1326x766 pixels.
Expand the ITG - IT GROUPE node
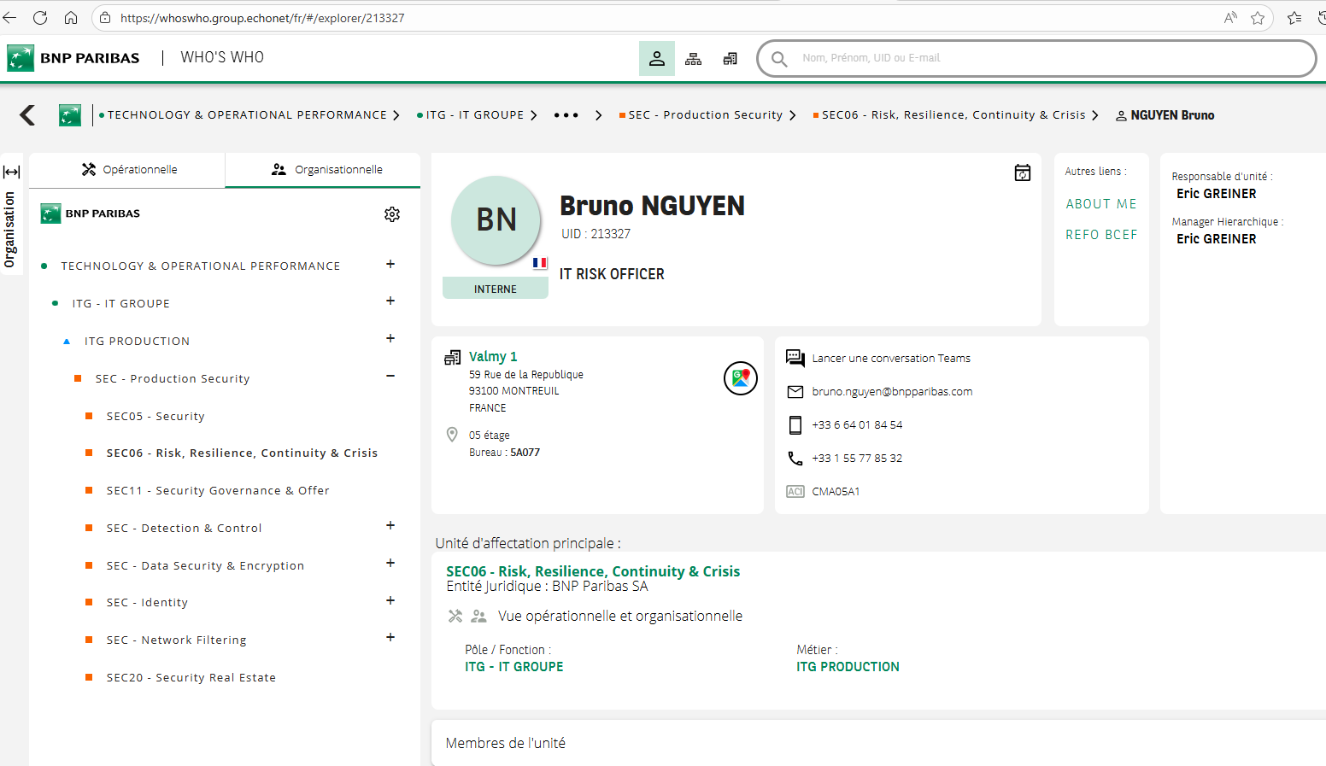pyautogui.click(x=390, y=301)
